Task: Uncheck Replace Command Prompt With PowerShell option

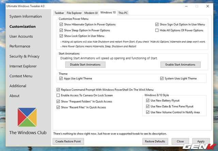Action: [58, 90]
